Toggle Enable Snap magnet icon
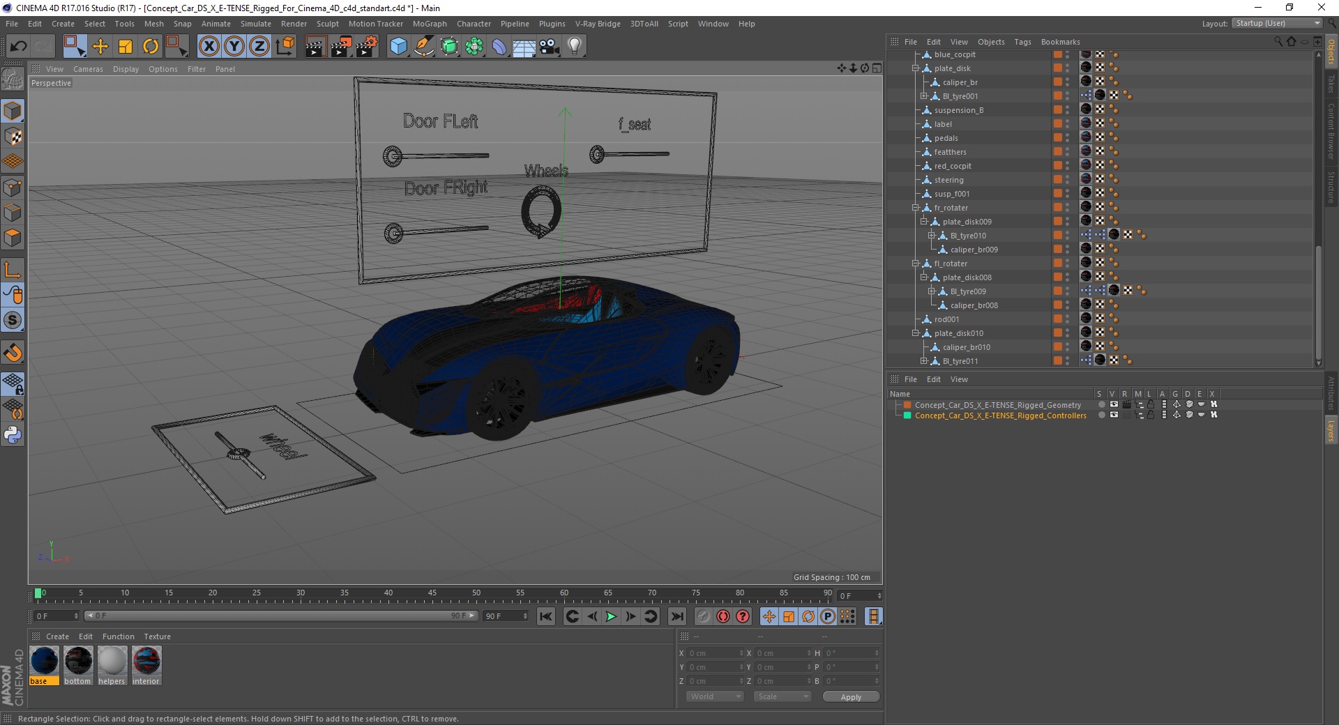Screen dimensions: 1339x725 tap(13, 353)
